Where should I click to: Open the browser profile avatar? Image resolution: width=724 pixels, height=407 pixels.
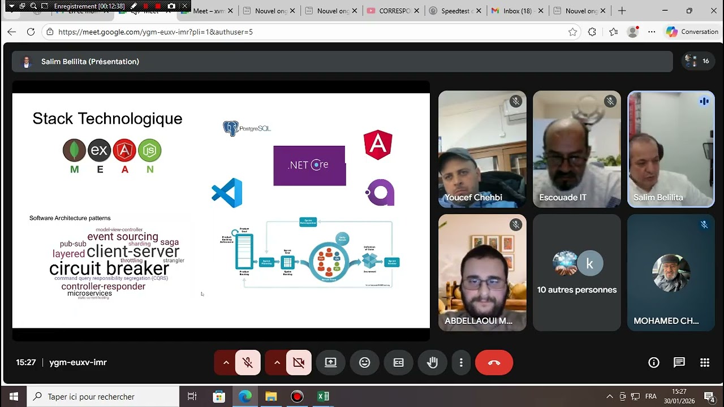(x=633, y=32)
